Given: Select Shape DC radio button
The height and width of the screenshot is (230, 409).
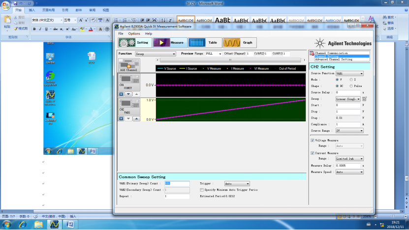Looking at the screenshot, I should click(x=337, y=86).
